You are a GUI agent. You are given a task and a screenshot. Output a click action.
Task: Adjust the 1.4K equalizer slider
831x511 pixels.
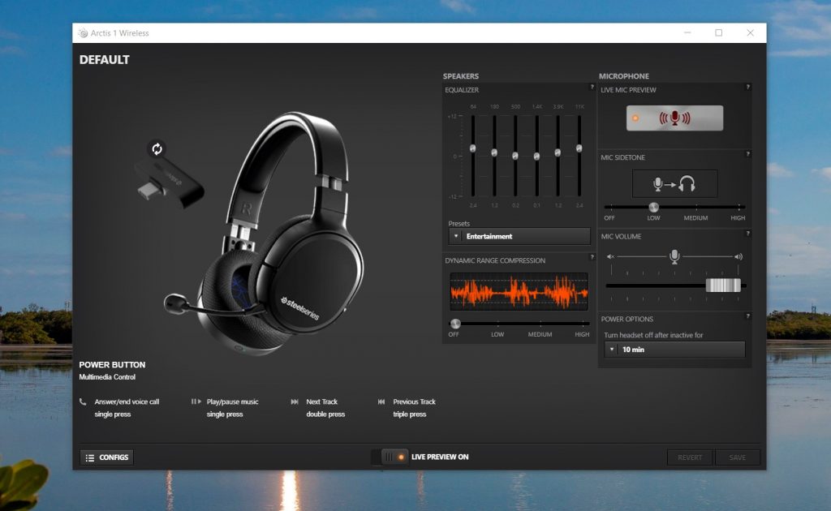click(x=536, y=157)
